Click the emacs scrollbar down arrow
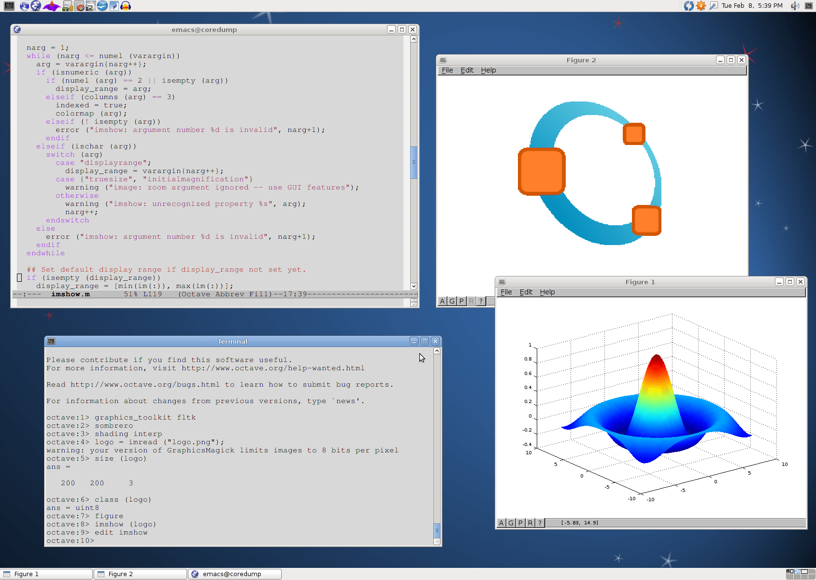This screenshot has height=580, width=816. tap(414, 286)
